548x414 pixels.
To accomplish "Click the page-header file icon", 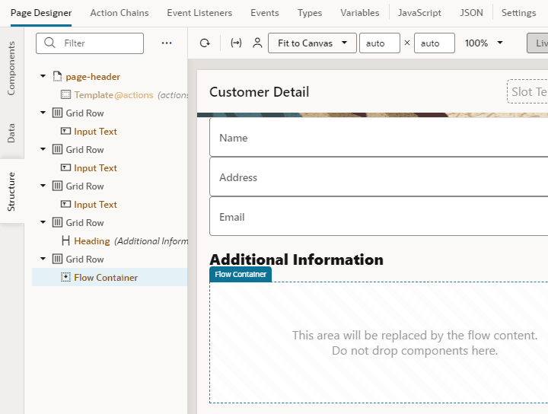I will tap(57, 77).
